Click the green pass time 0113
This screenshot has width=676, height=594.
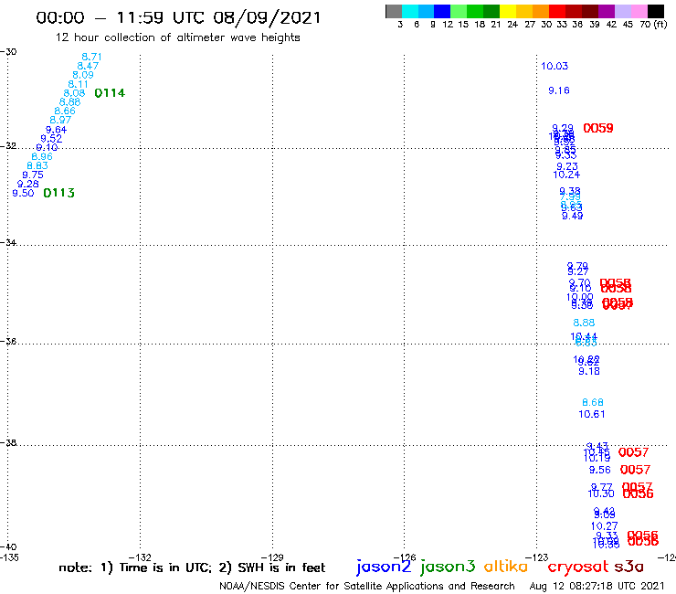pyautogui.click(x=59, y=193)
